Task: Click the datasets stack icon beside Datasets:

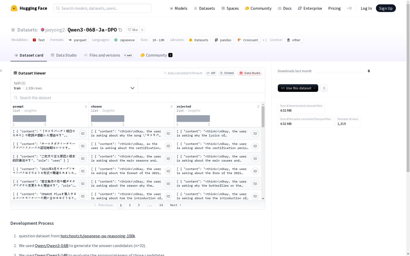Action: pyautogui.click(x=13, y=30)
